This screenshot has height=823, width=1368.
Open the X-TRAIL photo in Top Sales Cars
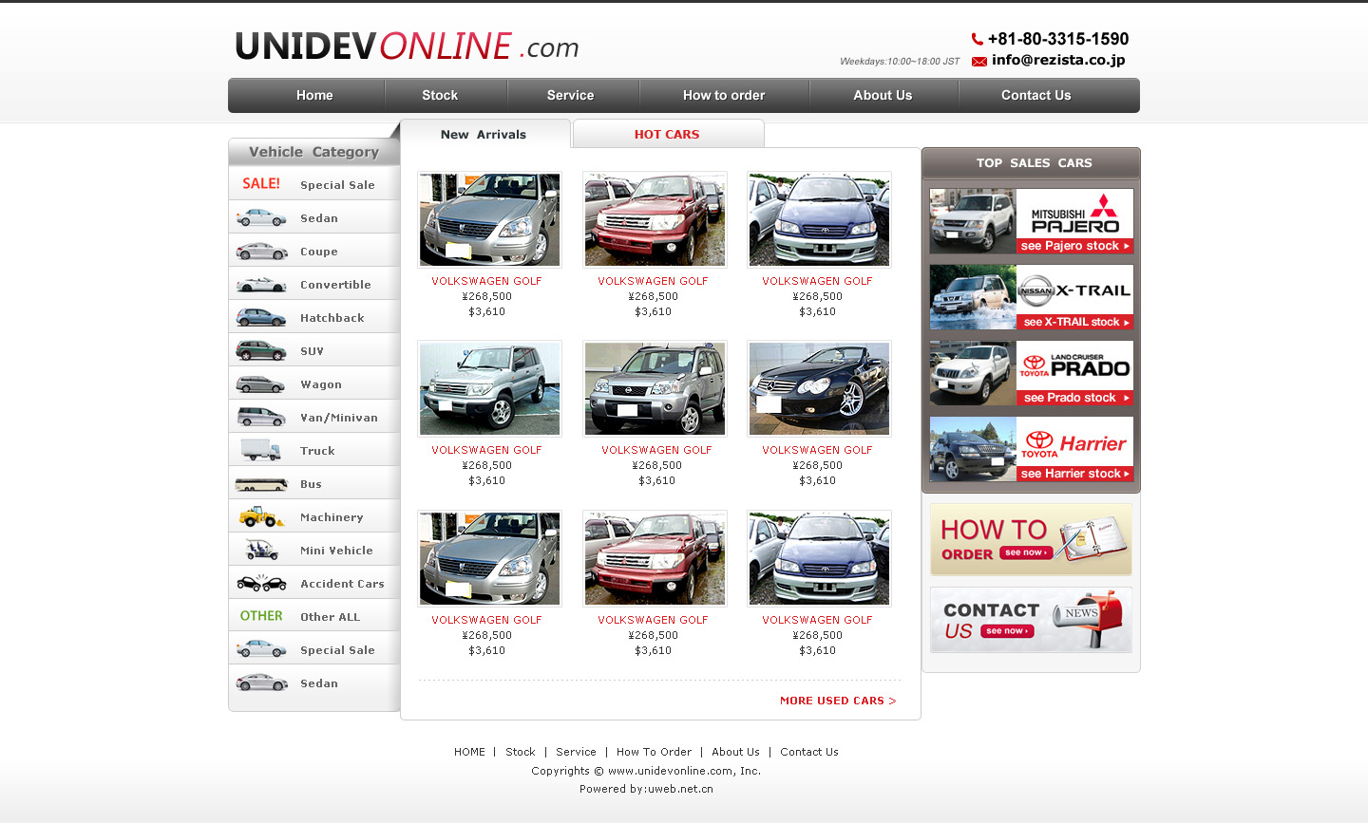(973, 297)
